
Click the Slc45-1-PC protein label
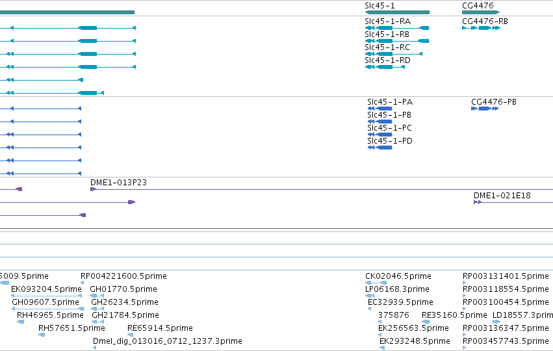389,128
